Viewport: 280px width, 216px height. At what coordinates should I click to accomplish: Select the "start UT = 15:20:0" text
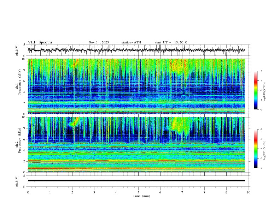pyautogui.click(x=171, y=42)
